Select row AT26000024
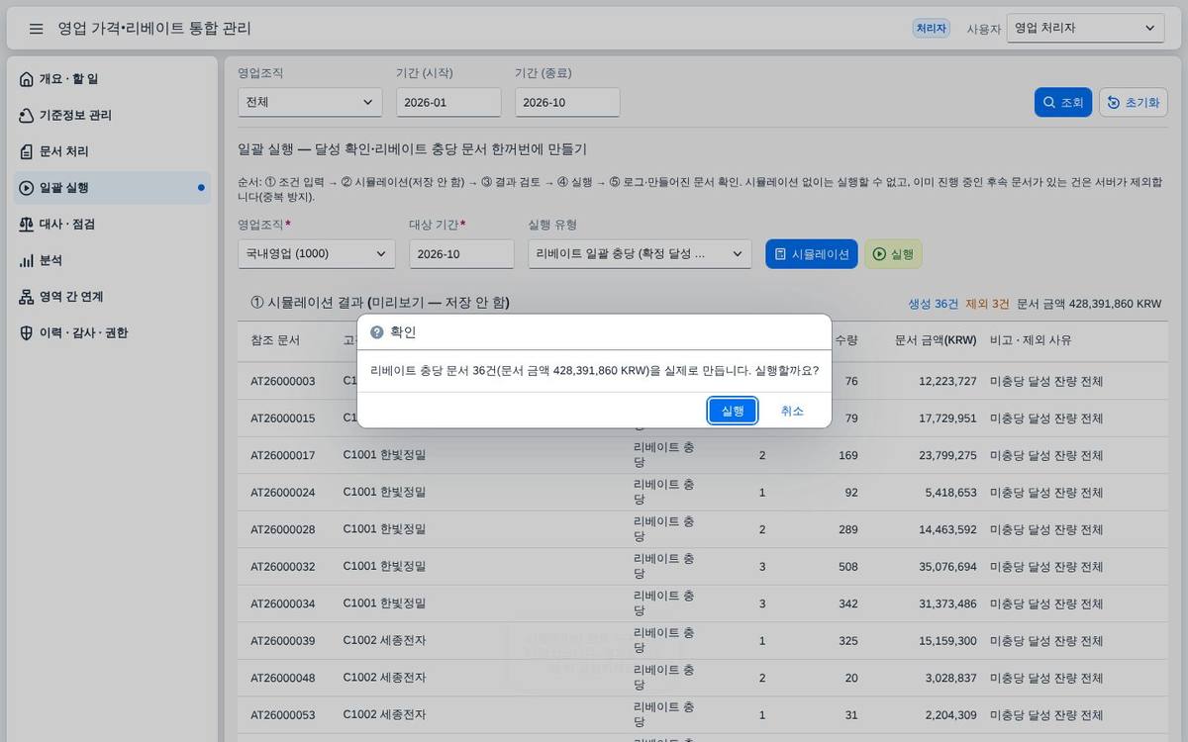1188x742 pixels. [x=703, y=493]
